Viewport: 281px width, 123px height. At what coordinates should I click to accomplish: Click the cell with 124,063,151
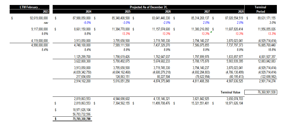pyautogui.click(x=122, y=77)
